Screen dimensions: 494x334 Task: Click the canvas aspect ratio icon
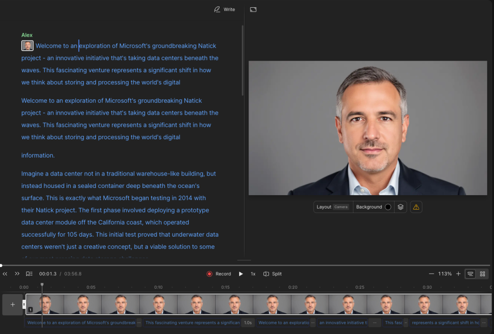tap(253, 9)
